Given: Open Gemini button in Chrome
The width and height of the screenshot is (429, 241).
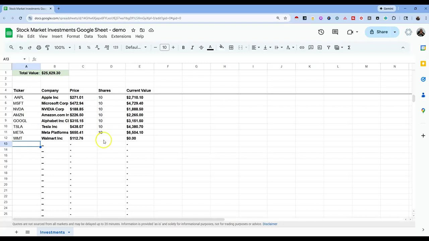Looking at the screenshot, I should pyautogui.click(x=386, y=9).
